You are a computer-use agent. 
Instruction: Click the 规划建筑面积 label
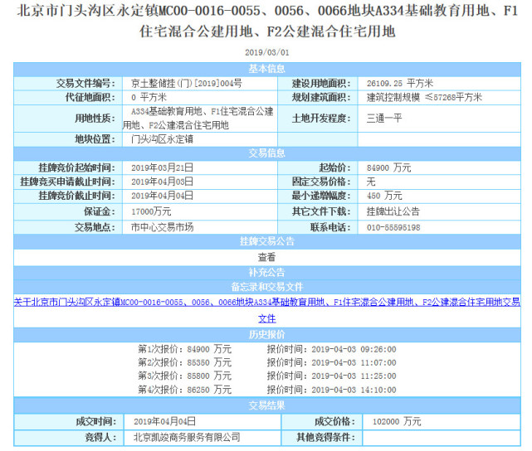pyautogui.click(x=322, y=98)
